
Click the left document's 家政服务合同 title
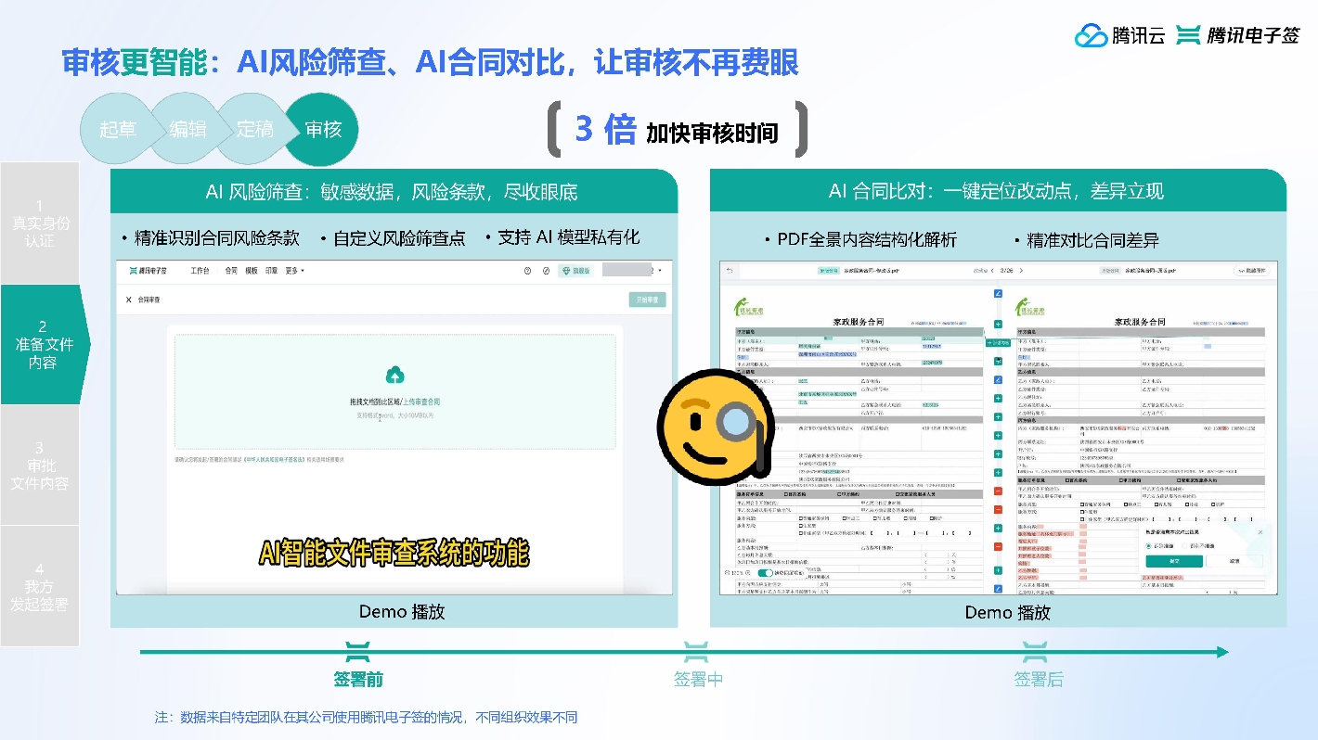859,322
